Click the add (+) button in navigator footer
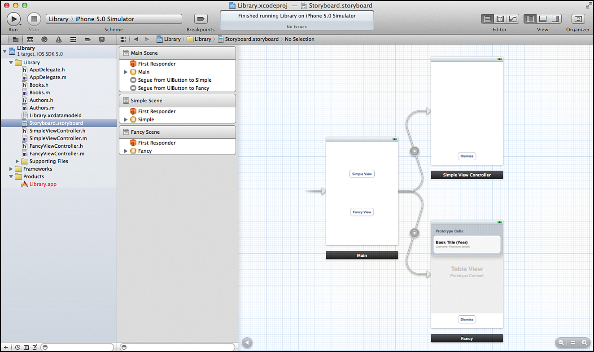The width and height of the screenshot is (594, 352). pos(5,348)
